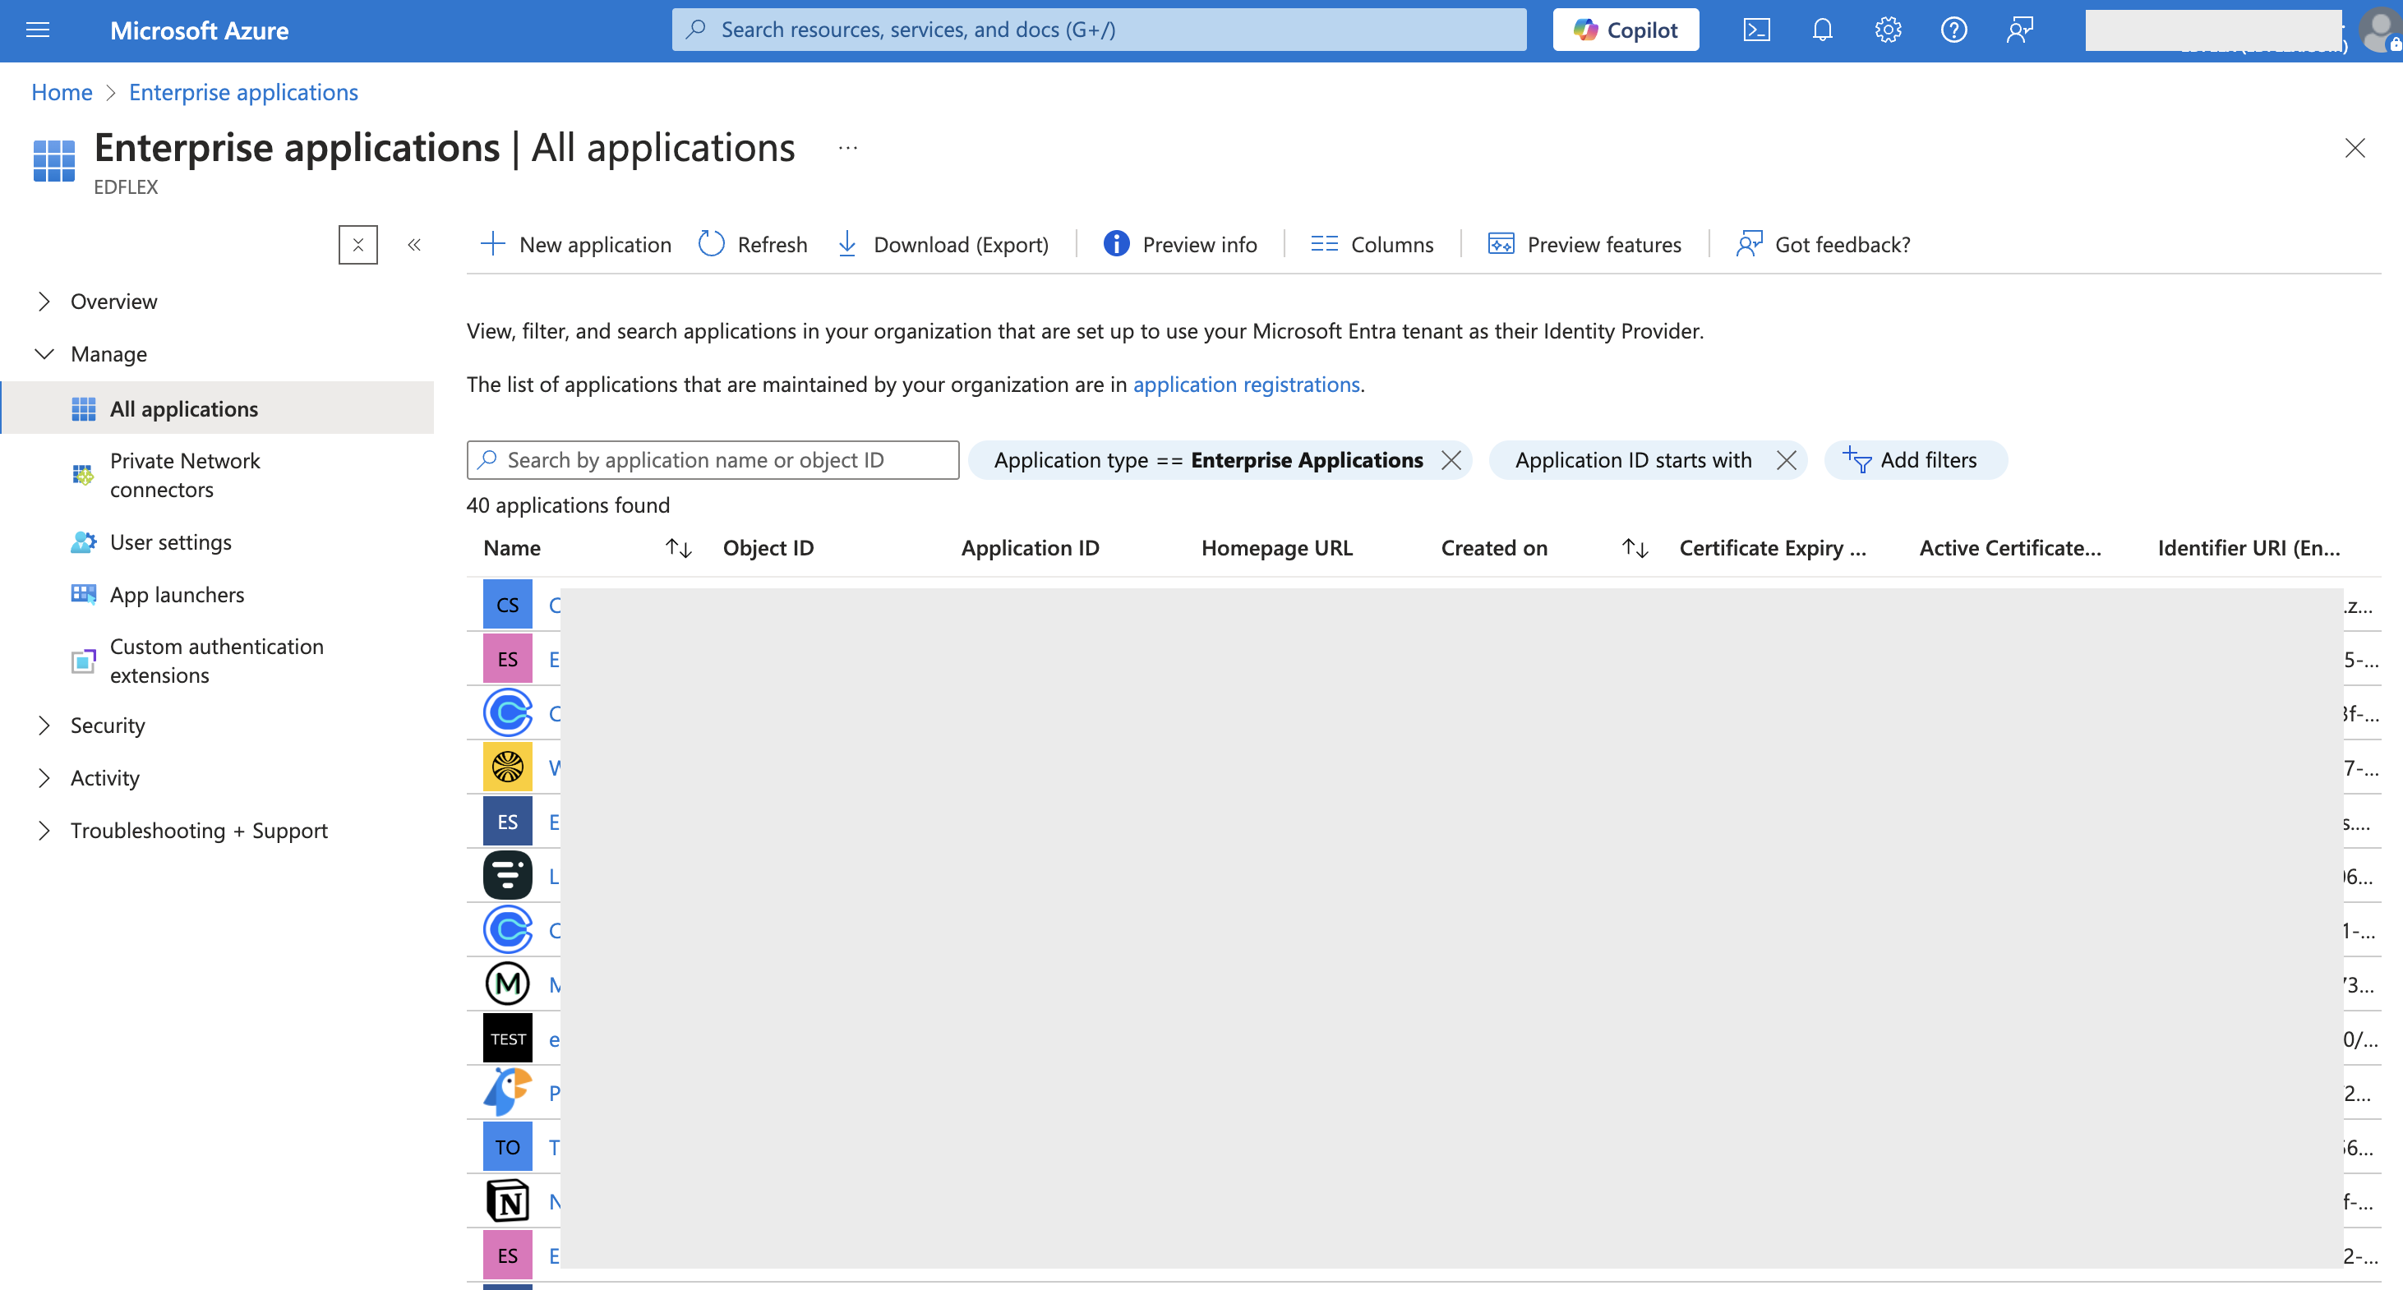
Task: Click the Refresh toolbar button
Action: point(753,244)
